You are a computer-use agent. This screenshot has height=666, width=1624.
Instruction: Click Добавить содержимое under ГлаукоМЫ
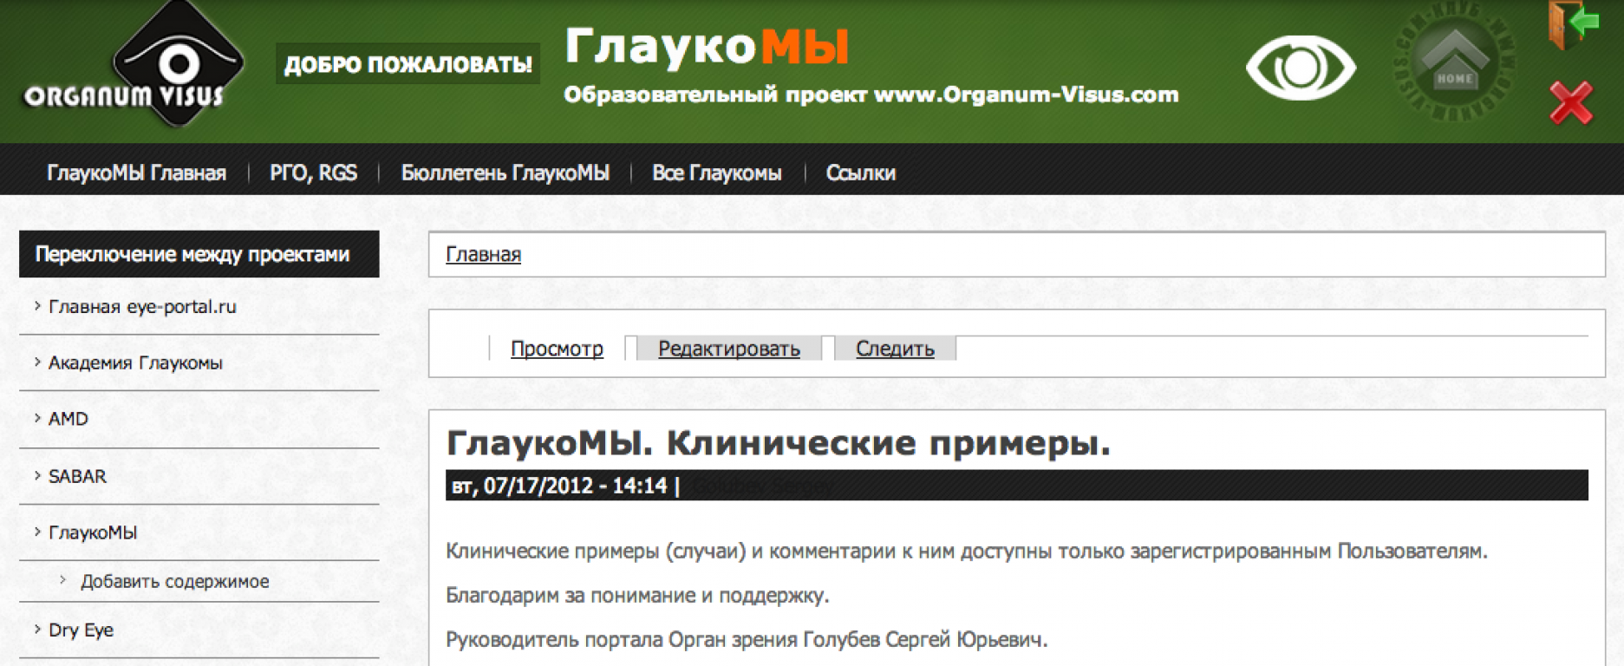click(174, 582)
